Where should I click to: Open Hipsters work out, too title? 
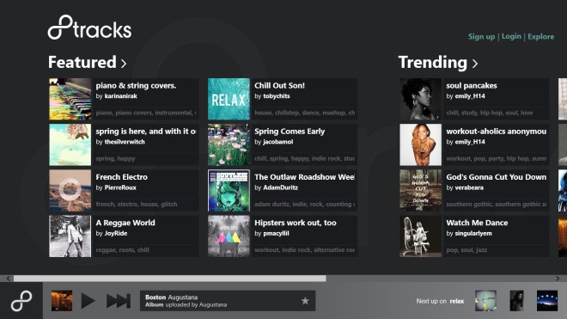point(296,223)
